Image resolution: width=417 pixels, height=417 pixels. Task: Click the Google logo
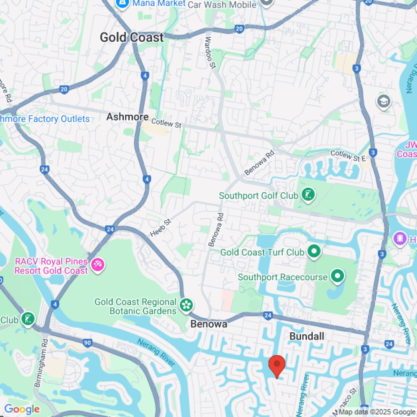[x=22, y=409]
